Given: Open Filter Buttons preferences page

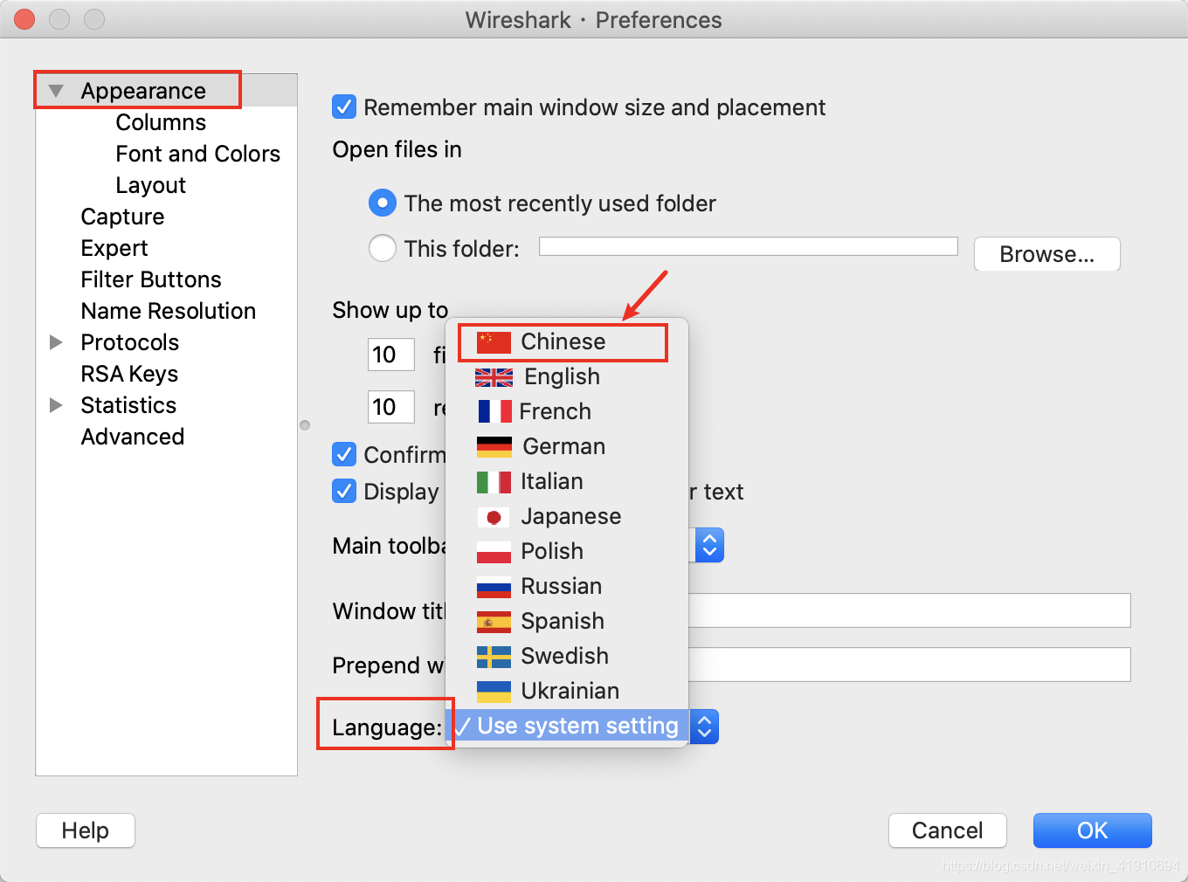Looking at the screenshot, I should tap(151, 279).
